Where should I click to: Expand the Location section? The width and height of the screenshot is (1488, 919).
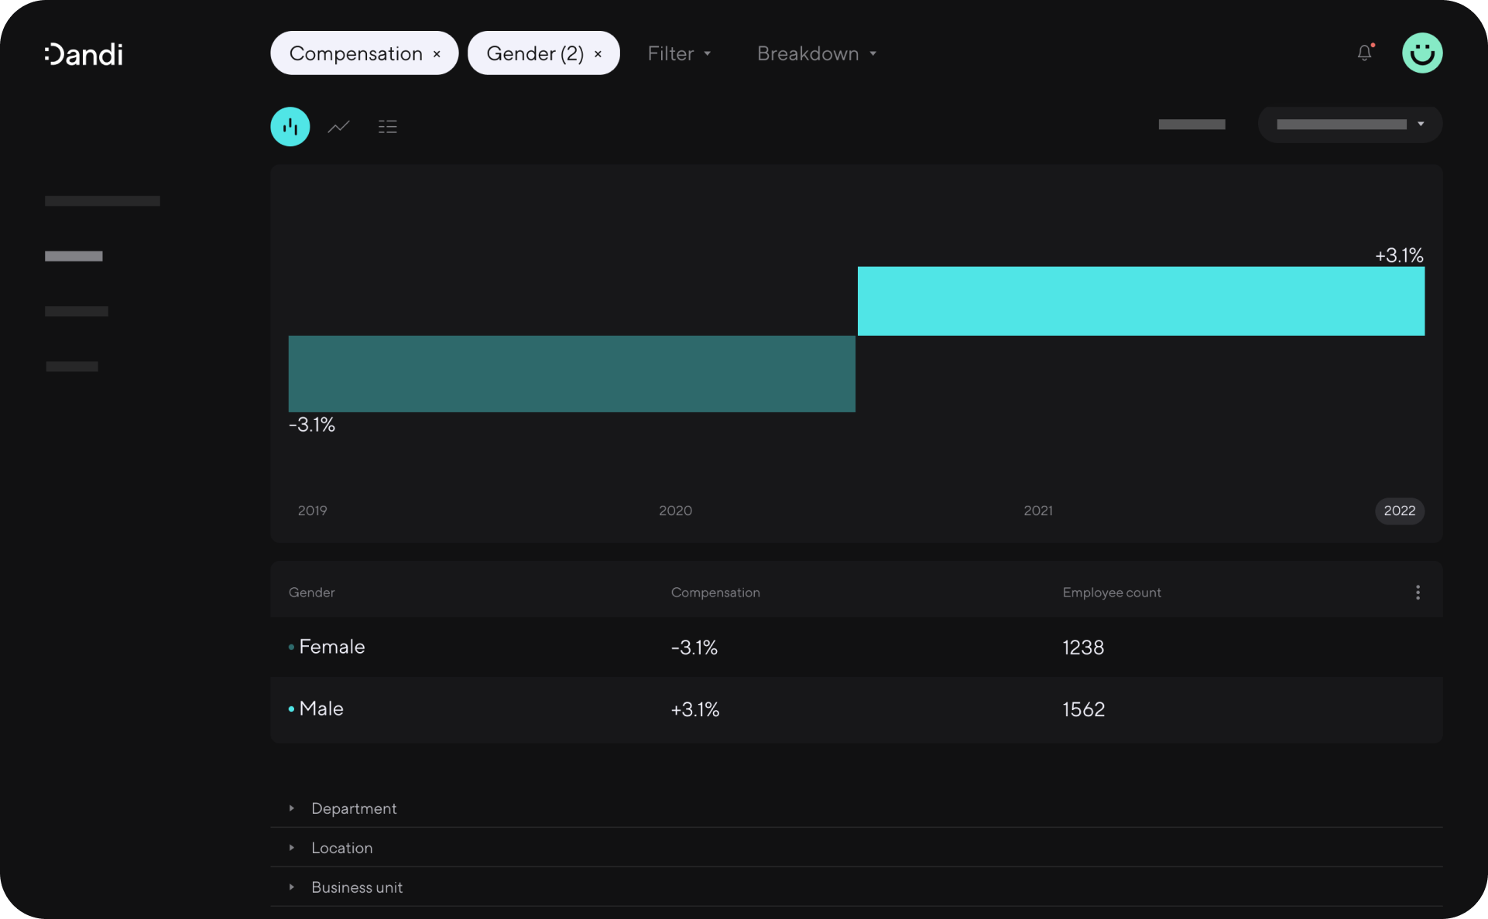coord(341,848)
